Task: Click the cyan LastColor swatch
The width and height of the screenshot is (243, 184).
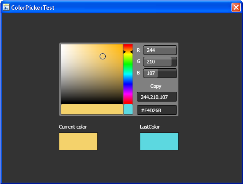Action: [159, 141]
